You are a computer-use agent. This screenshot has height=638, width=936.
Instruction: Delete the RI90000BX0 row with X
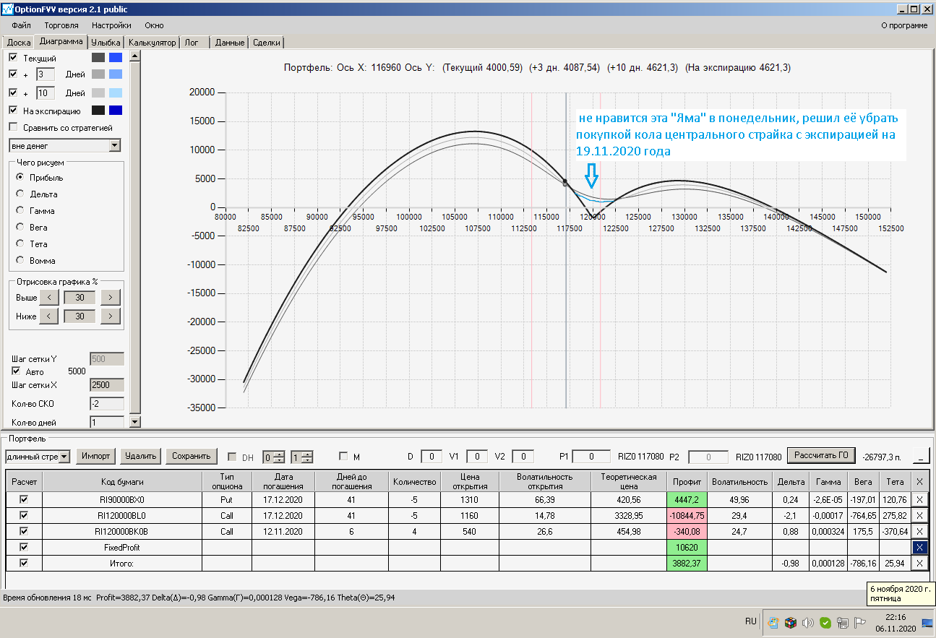tap(919, 499)
